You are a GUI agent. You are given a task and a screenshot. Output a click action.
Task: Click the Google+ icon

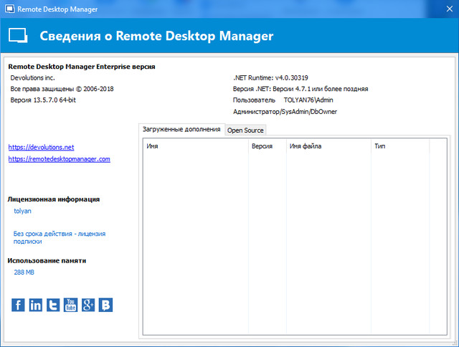point(88,305)
